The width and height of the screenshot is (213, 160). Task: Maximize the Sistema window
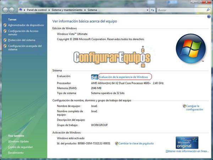coord(199,2)
